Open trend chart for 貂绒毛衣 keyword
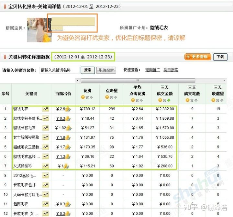This screenshot has height=217, width=233. [46, 109]
